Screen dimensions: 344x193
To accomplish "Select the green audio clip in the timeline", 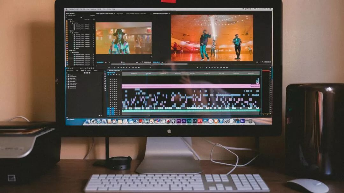I will click(x=190, y=111).
